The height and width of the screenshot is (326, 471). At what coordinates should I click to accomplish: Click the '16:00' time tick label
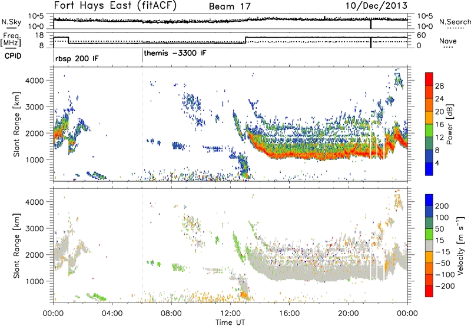coord(289,314)
